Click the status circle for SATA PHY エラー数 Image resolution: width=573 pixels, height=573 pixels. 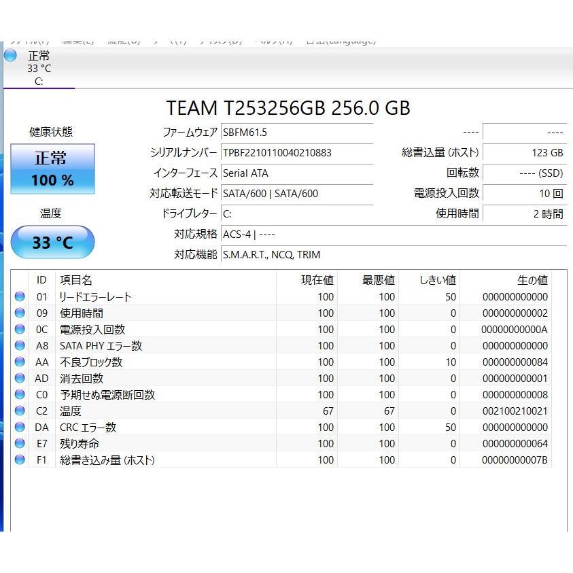(20, 345)
